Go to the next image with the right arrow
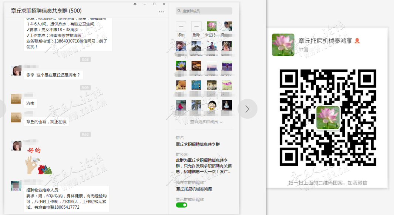Image resolution: width=394 pixels, height=215 pixels. (247, 109)
